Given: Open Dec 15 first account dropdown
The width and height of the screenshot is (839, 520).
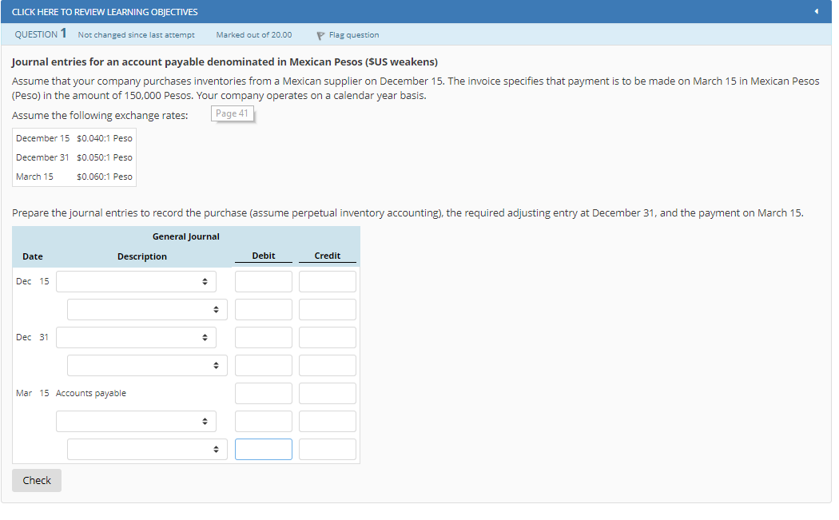Looking at the screenshot, I should tap(136, 281).
